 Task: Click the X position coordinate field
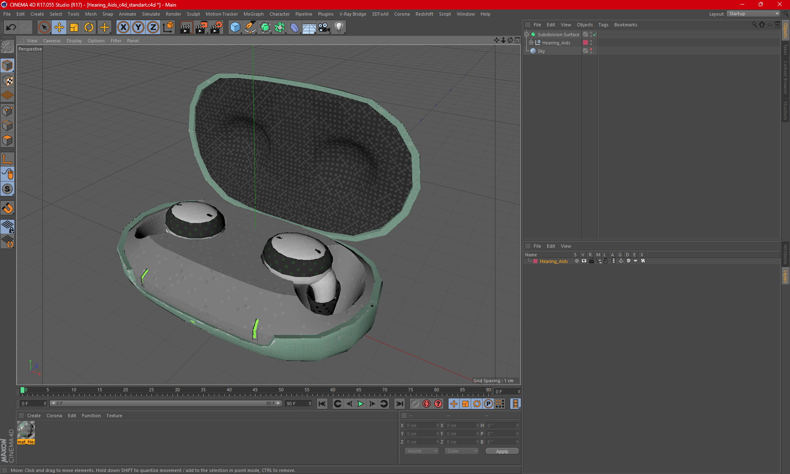(x=422, y=425)
